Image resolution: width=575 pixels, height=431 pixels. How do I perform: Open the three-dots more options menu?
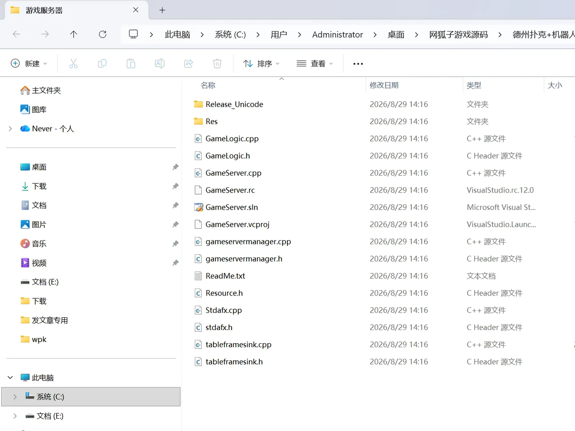[x=358, y=64]
